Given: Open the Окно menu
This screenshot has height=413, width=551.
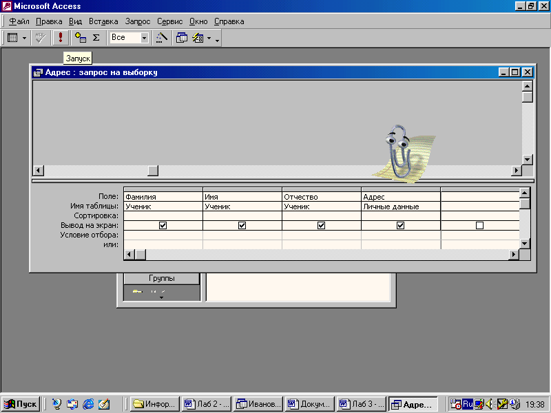Looking at the screenshot, I should [198, 21].
